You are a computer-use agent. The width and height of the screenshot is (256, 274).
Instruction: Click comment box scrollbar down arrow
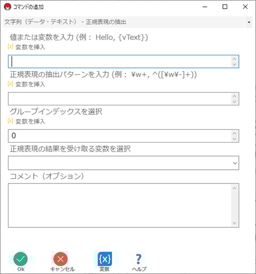[234, 223]
